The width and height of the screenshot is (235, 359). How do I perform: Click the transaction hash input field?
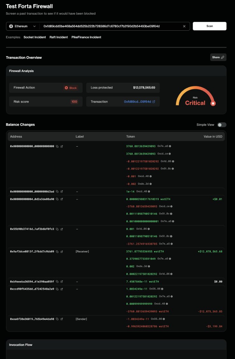[110, 26]
